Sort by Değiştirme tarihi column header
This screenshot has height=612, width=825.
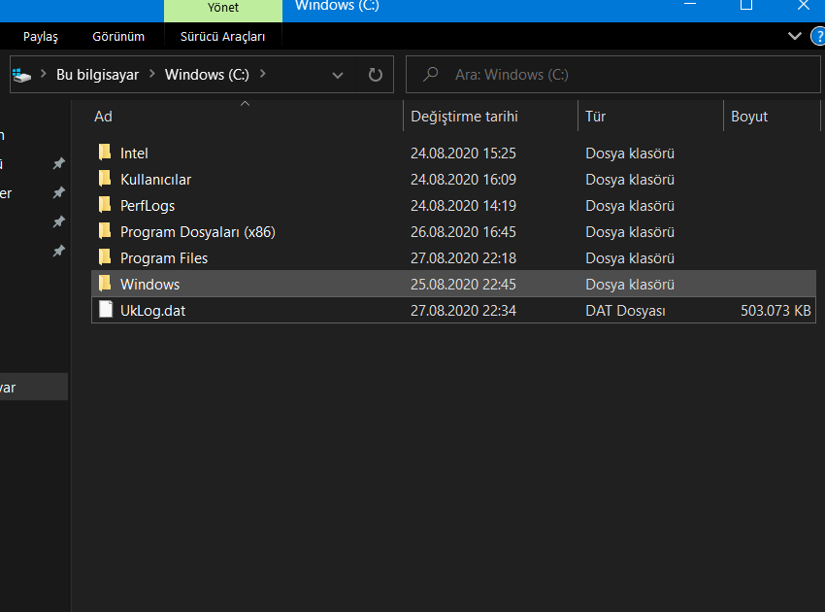tap(464, 117)
